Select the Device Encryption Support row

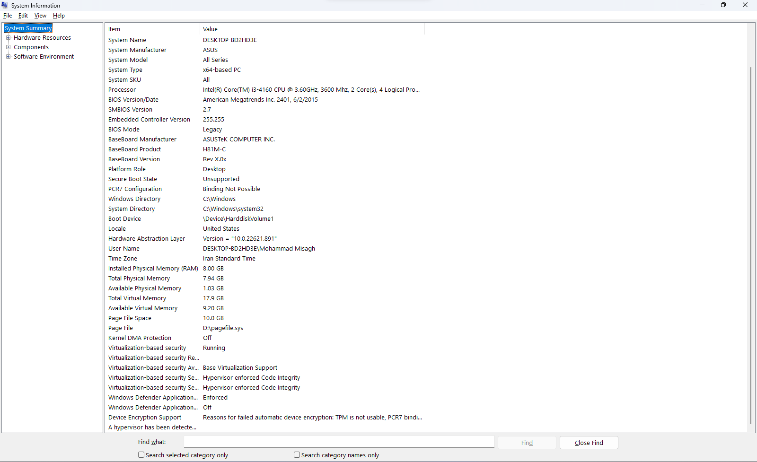tap(265, 418)
